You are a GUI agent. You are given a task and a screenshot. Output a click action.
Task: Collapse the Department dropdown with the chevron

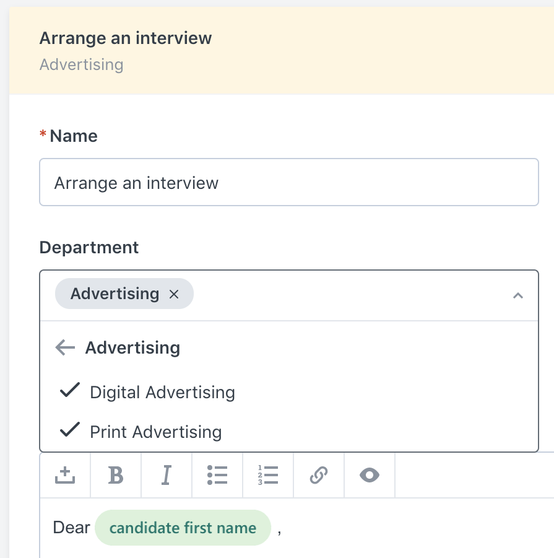tap(518, 296)
